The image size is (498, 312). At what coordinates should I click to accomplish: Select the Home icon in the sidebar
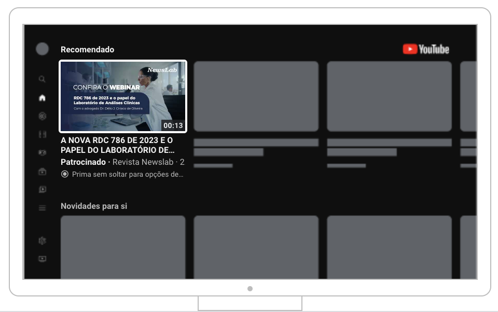pyautogui.click(x=42, y=98)
